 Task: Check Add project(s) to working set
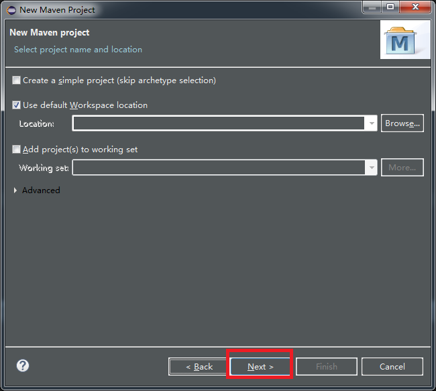coord(16,150)
